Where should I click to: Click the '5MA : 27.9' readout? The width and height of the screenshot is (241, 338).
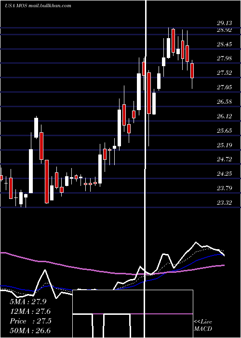[x=28, y=302]
